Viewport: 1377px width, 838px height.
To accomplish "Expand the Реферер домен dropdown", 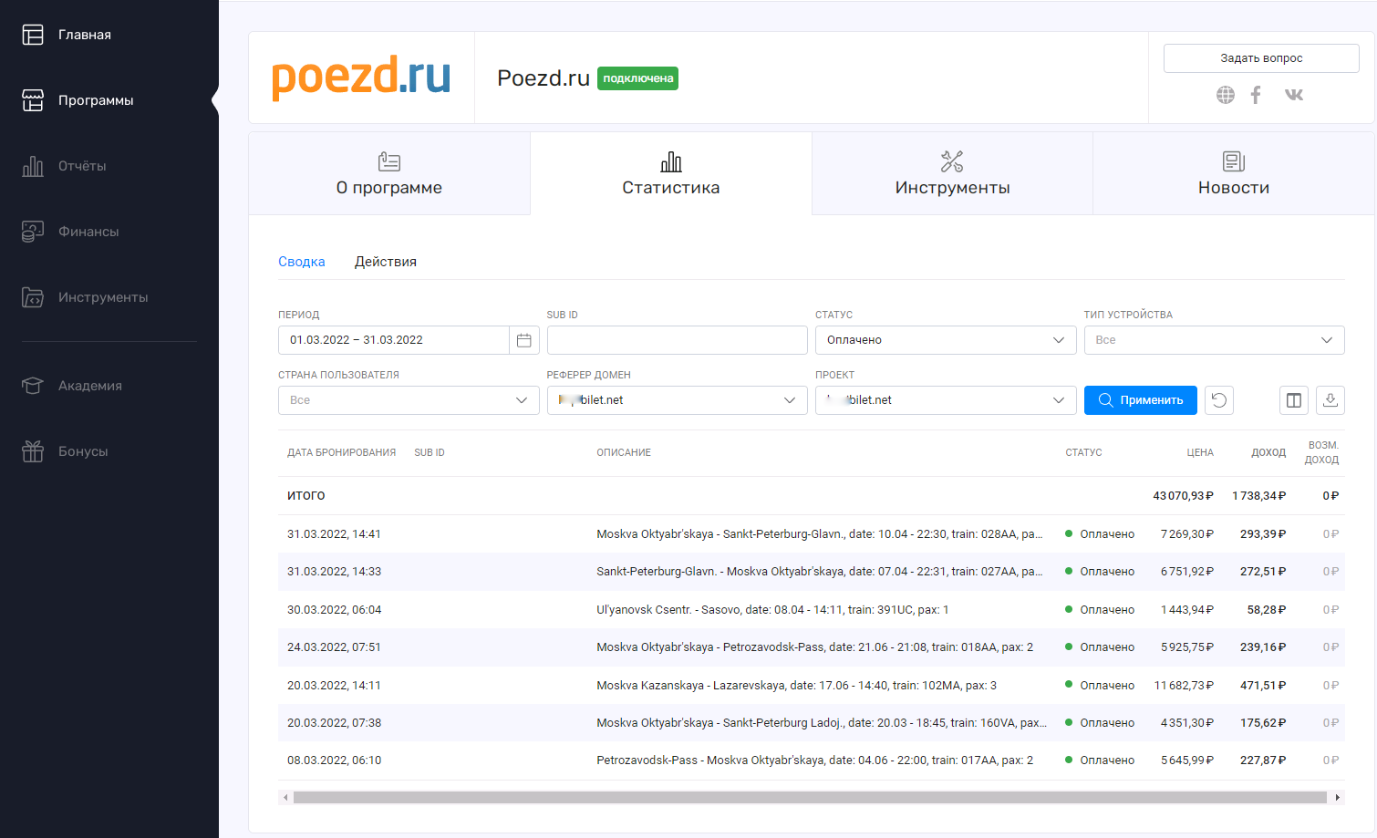I will 678,400.
